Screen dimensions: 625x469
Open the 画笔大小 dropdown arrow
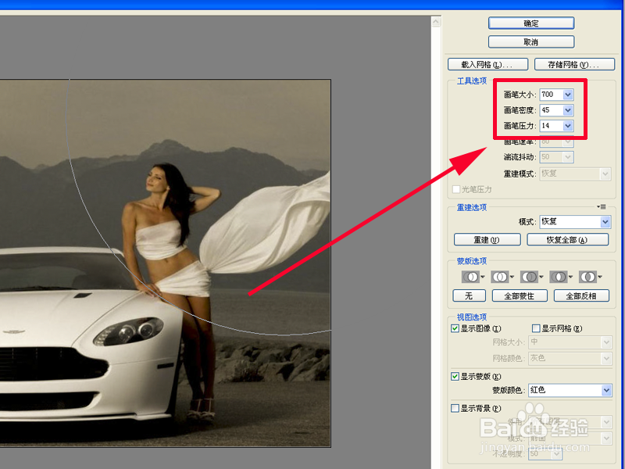point(568,95)
